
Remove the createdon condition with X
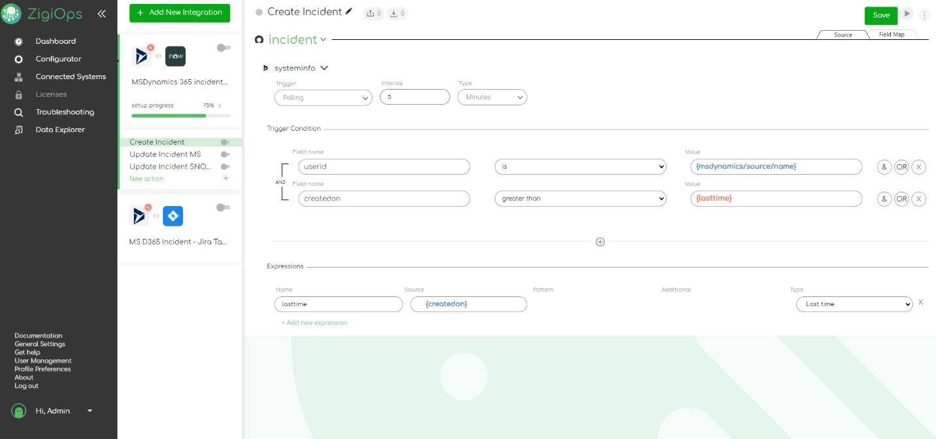[x=918, y=199]
